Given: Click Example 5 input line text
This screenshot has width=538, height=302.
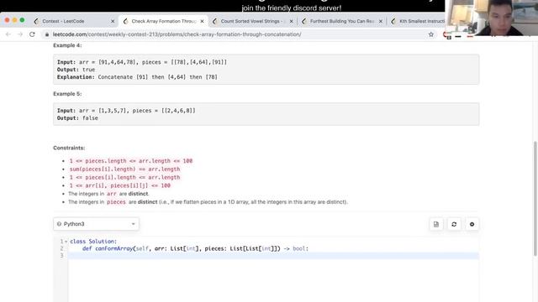Looking at the screenshot, I should [126, 111].
